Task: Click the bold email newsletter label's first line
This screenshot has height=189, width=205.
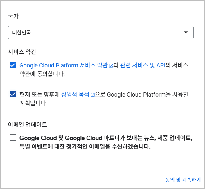Action: click(x=106, y=138)
